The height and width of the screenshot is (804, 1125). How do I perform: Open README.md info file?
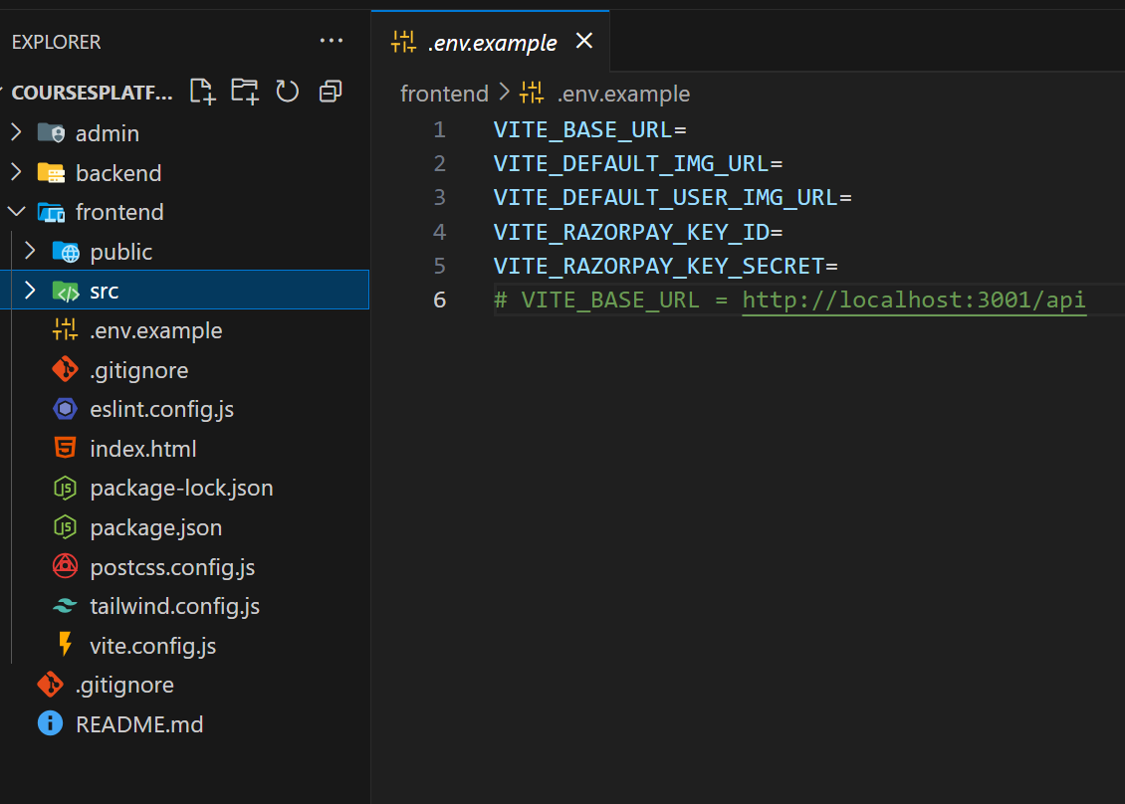[x=139, y=724]
